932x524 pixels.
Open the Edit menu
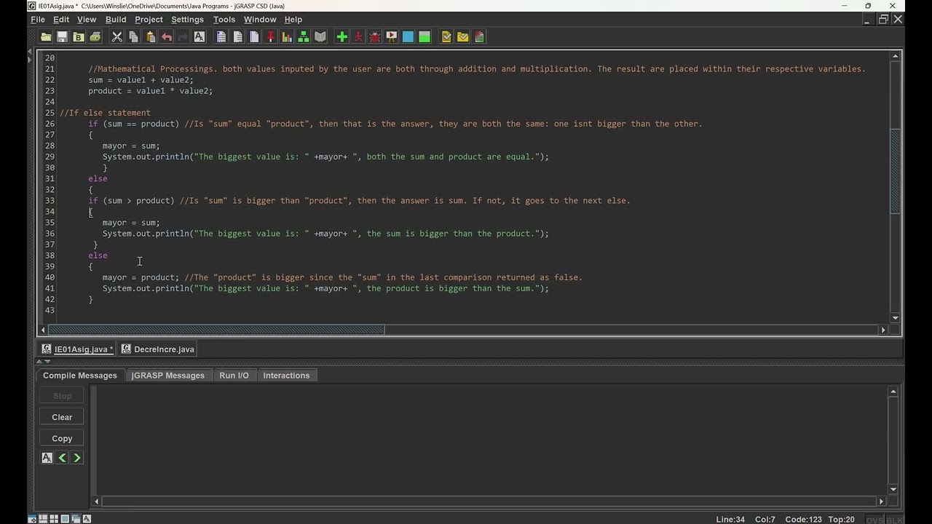[x=61, y=20]
